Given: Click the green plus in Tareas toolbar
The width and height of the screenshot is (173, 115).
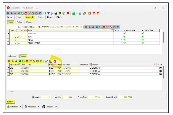Looking at the screenshot, I should coord(23,61).
